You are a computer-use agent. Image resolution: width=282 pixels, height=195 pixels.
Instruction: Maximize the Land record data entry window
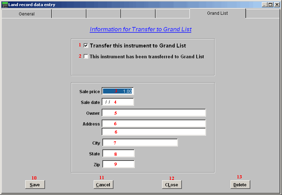[x=270, y=4]
